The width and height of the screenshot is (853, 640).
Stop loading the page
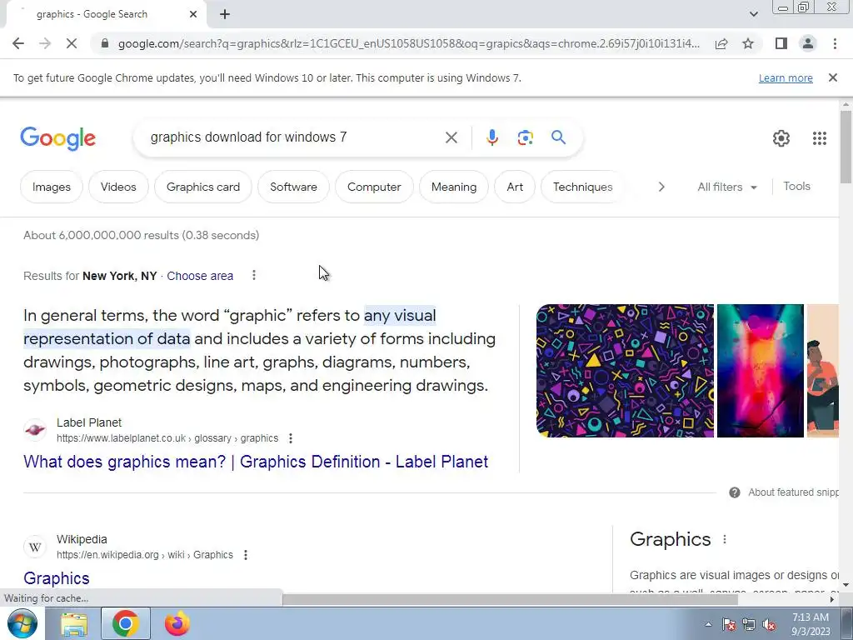[x=72, y=43]
